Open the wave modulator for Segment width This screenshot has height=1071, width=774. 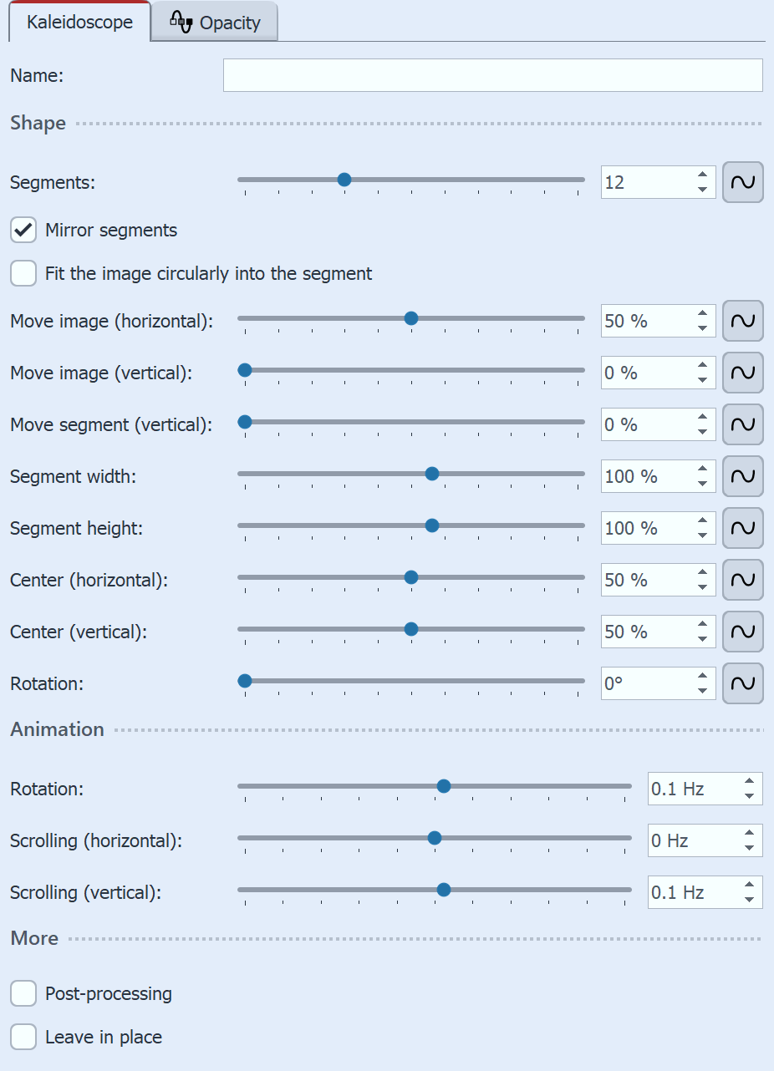pos(742,476)
